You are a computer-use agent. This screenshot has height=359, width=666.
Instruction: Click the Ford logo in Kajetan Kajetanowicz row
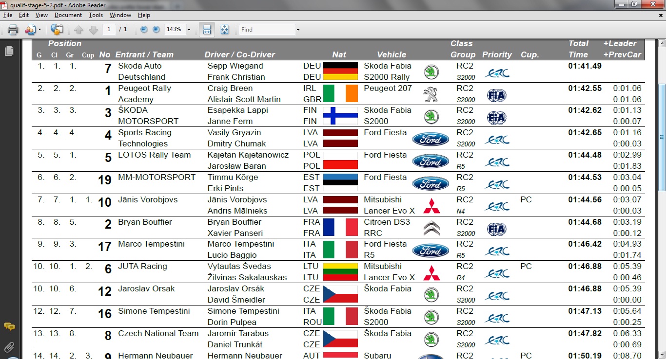pyautogui.click(x=431, y=161)
